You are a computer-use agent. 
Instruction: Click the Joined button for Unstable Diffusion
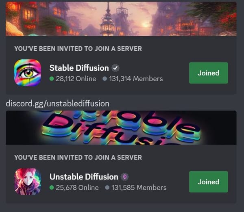[x=209, y=182]
